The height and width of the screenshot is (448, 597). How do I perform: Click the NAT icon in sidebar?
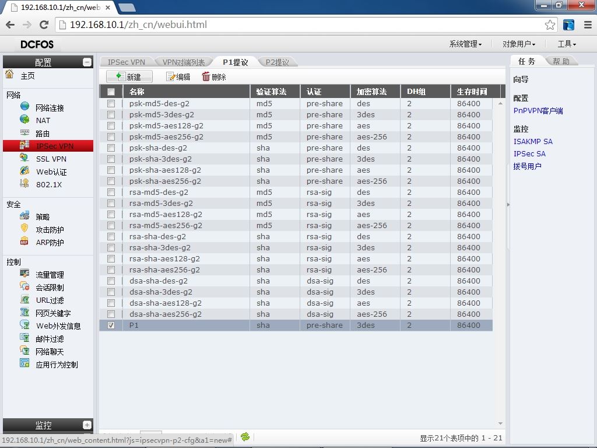24,120
